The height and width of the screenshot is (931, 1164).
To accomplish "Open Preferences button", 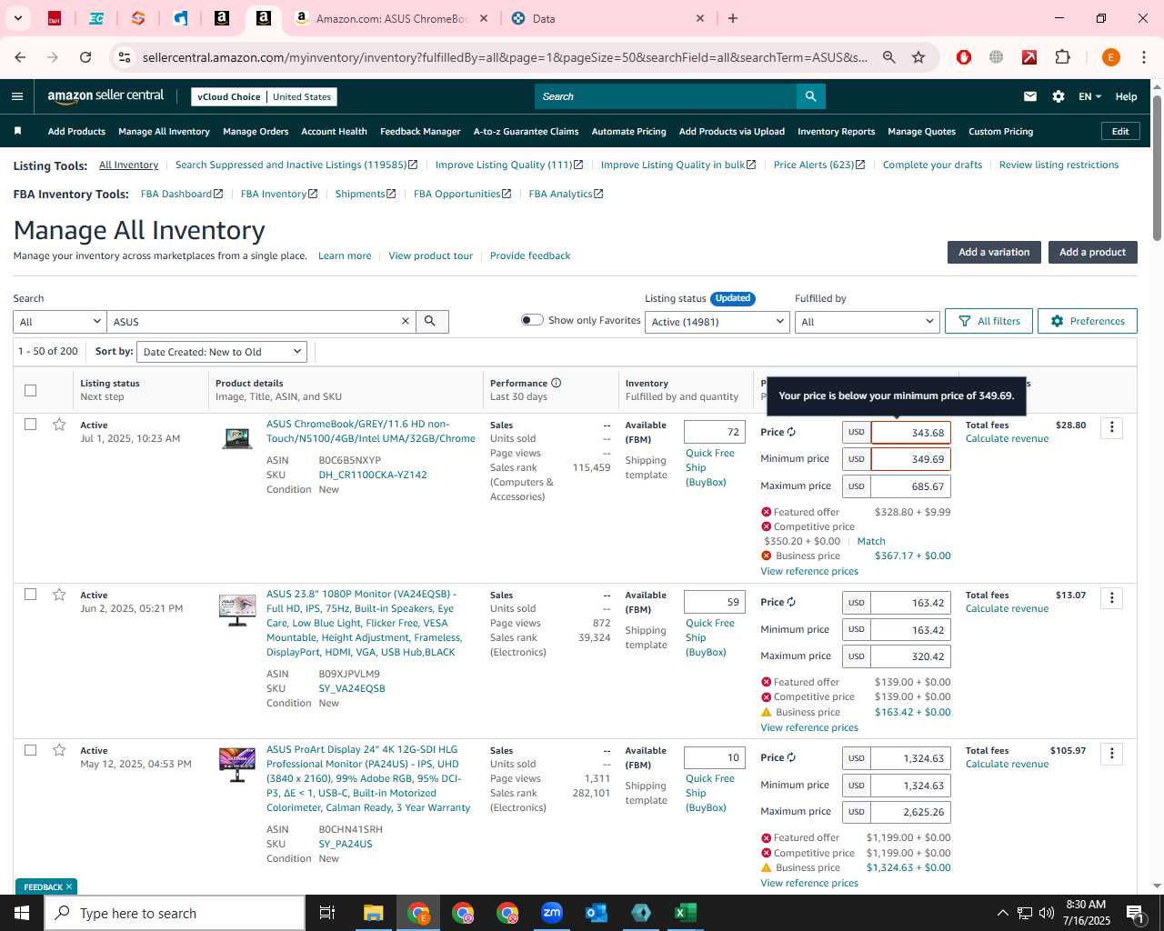I will point(1088,321).
